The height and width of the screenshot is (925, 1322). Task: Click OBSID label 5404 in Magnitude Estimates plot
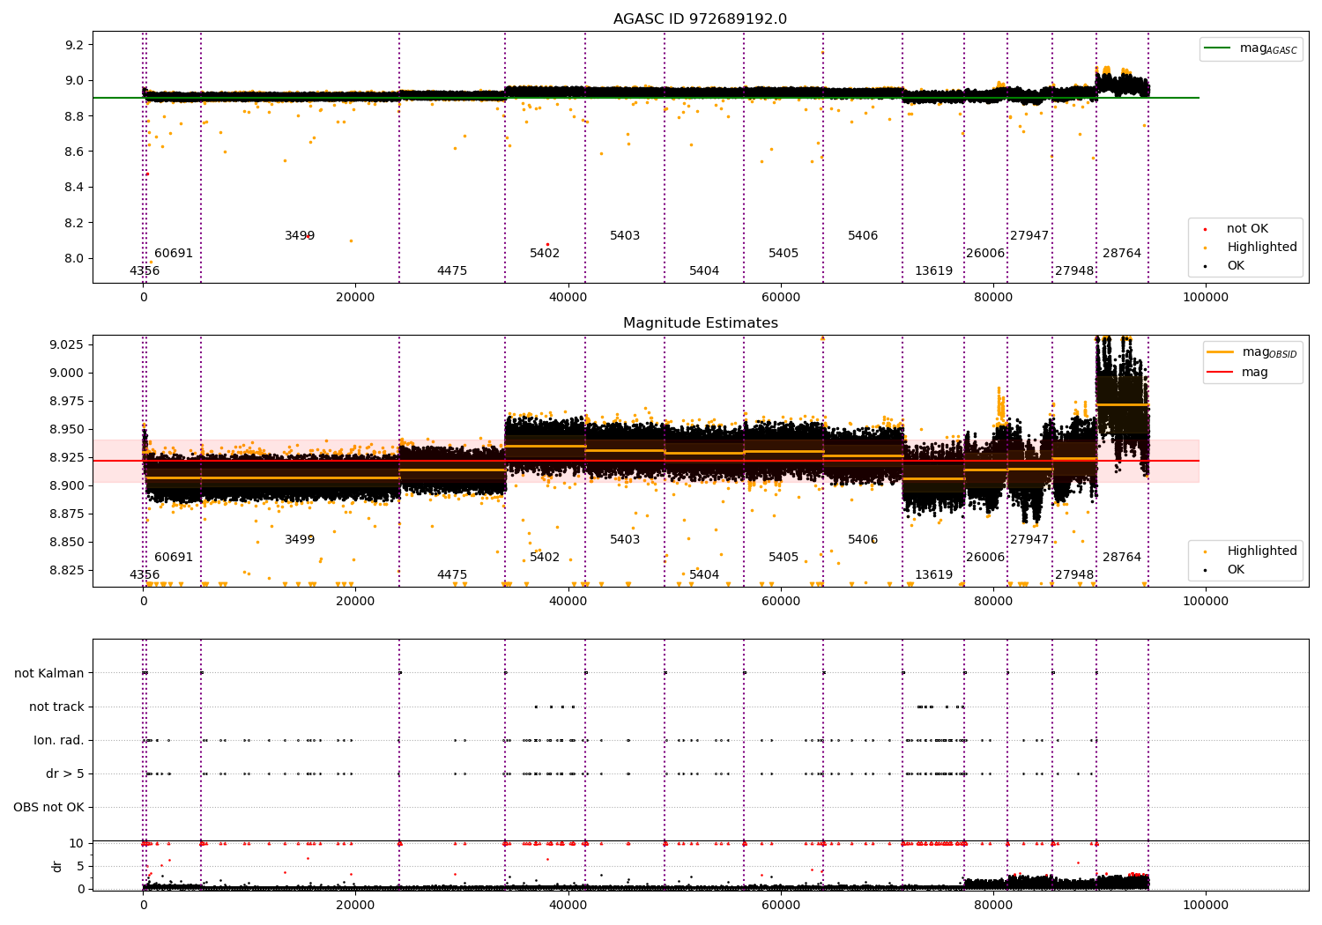704,575
